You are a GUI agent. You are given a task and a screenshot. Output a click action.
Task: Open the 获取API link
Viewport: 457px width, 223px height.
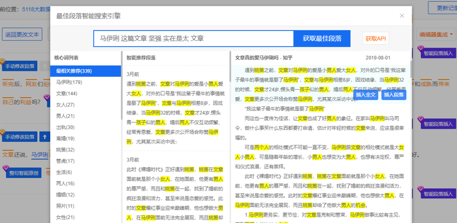(376, 38)
